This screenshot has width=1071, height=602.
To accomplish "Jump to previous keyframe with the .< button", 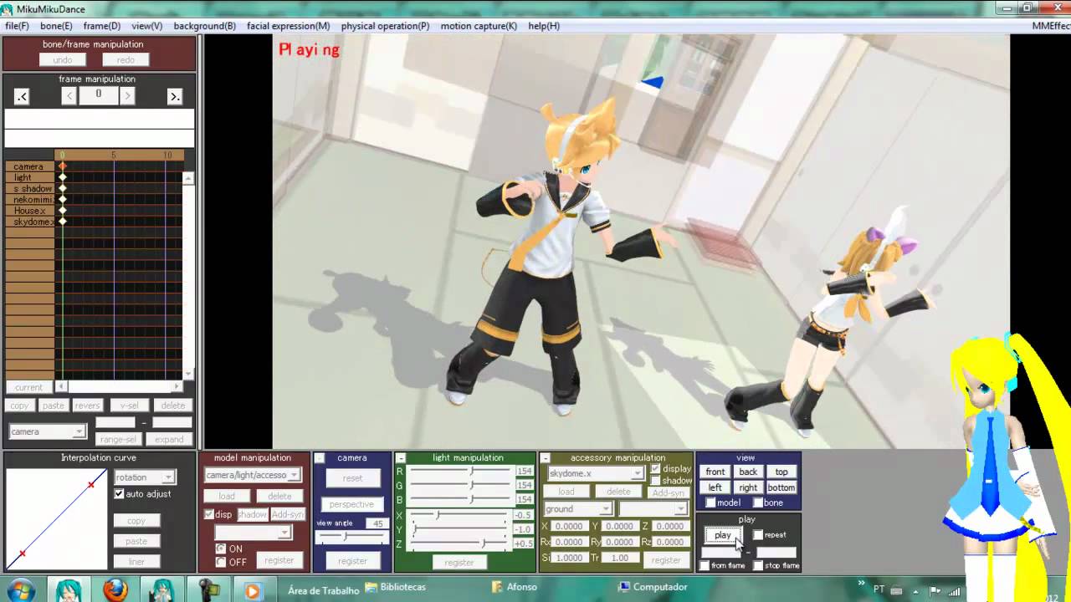I will point(22,97).
